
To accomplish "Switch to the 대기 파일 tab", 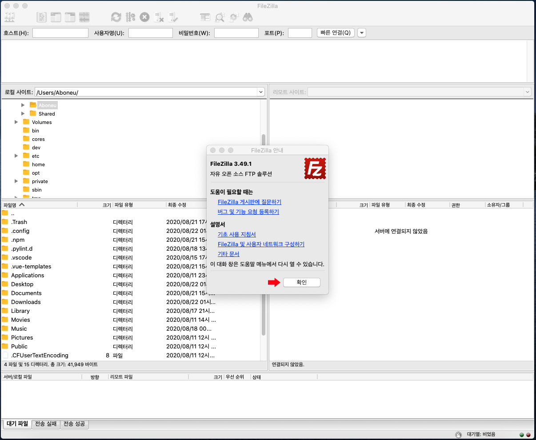I will pos(17,424).
